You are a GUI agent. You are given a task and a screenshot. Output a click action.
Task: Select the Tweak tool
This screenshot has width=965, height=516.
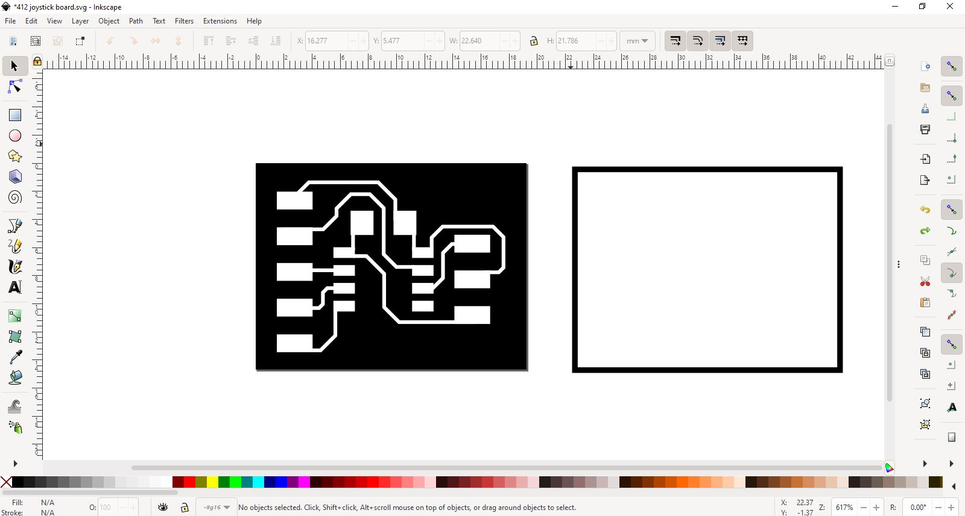15,406
